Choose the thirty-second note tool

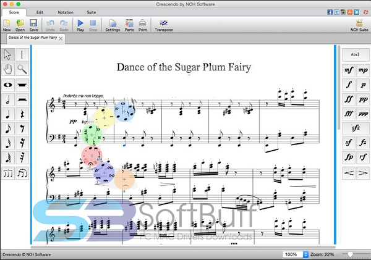click(x=8, y=157)
